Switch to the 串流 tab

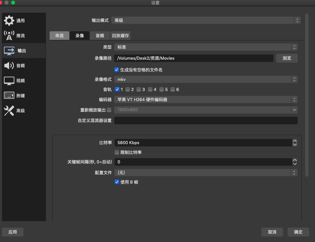[x=59, y=36]
